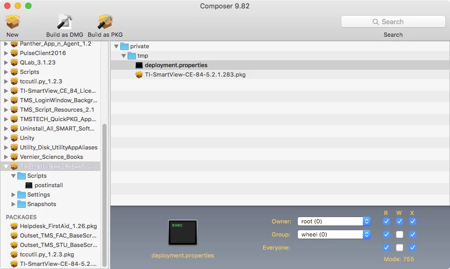
Task: Toggle Group execute permission checkbox
Action: tap(412, 234)
